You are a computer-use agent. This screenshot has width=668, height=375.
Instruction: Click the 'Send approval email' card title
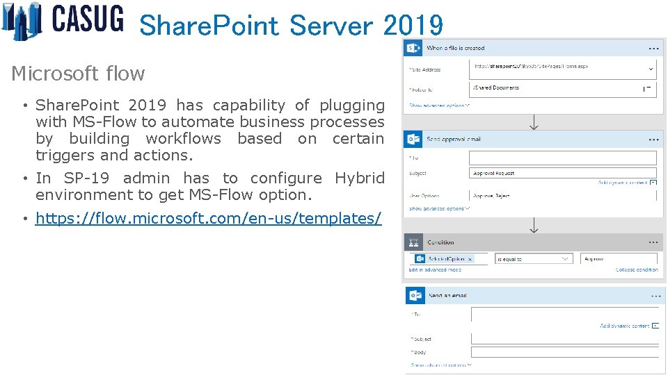click(454, 139)
